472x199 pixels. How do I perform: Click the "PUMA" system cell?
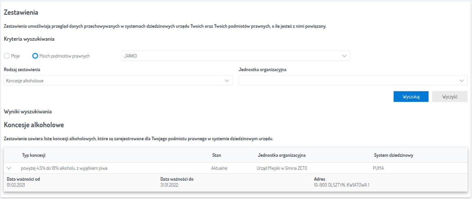tap(378, 168)
